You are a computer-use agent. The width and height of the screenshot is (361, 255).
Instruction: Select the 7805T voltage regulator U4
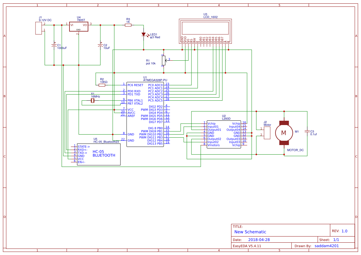pyautogui.click(x=79, y=26)
